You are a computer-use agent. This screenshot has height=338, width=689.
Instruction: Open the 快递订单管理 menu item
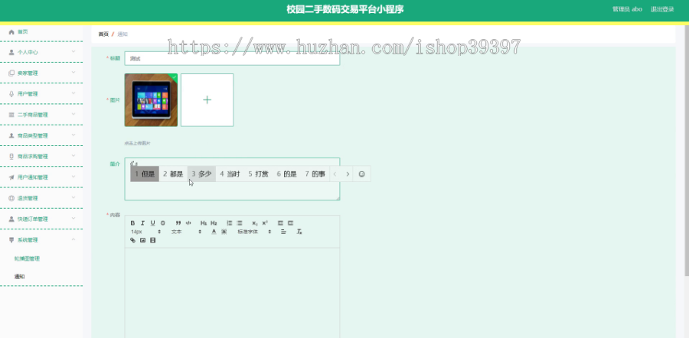click(41, 219)
